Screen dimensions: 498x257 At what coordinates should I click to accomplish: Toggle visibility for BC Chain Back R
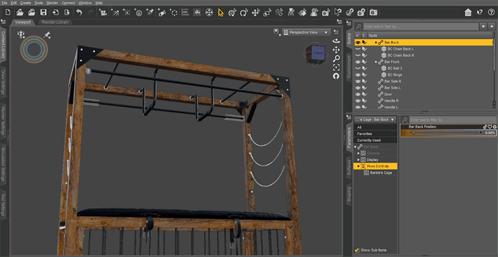tap(358, 55)
